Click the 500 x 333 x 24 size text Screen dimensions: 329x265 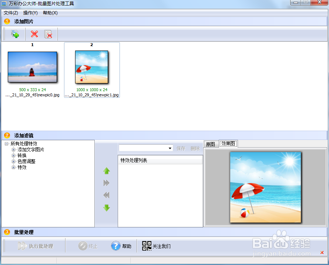(33, 90)
